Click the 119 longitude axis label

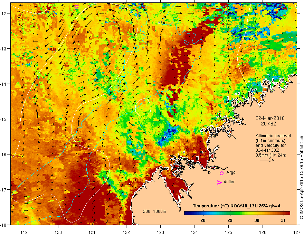pos(24,232)
